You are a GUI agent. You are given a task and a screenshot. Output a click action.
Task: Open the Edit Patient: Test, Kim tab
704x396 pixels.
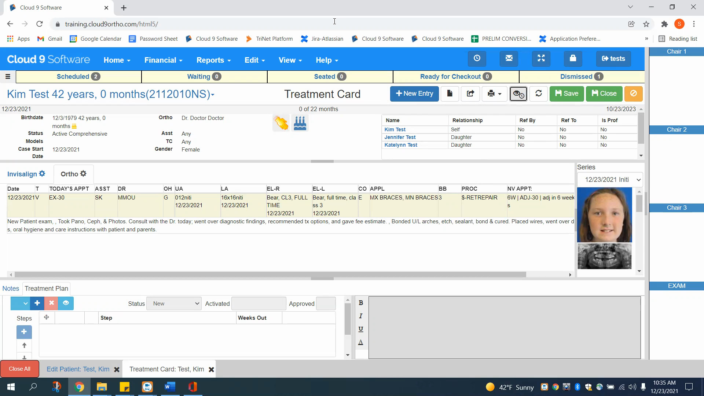(x=77, y=369)
